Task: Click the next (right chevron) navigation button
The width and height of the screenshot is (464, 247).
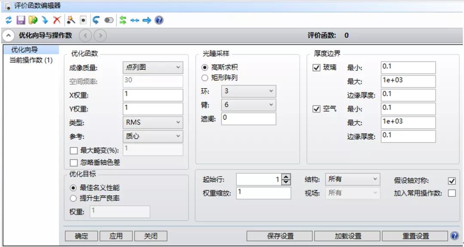Action: [x=100, y=36]
